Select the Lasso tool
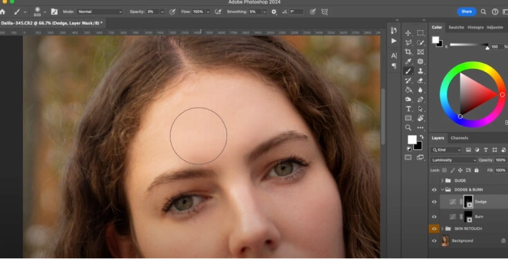 [408, 42]
